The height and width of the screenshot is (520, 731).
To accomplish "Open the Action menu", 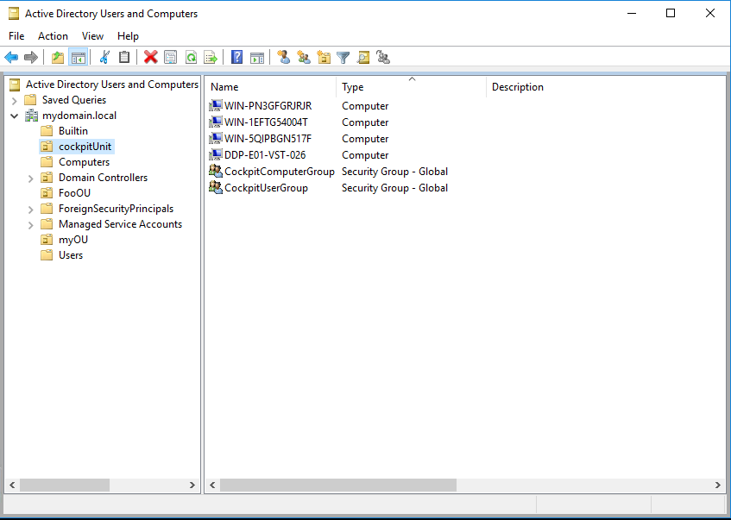I will [x=53, y=36].
